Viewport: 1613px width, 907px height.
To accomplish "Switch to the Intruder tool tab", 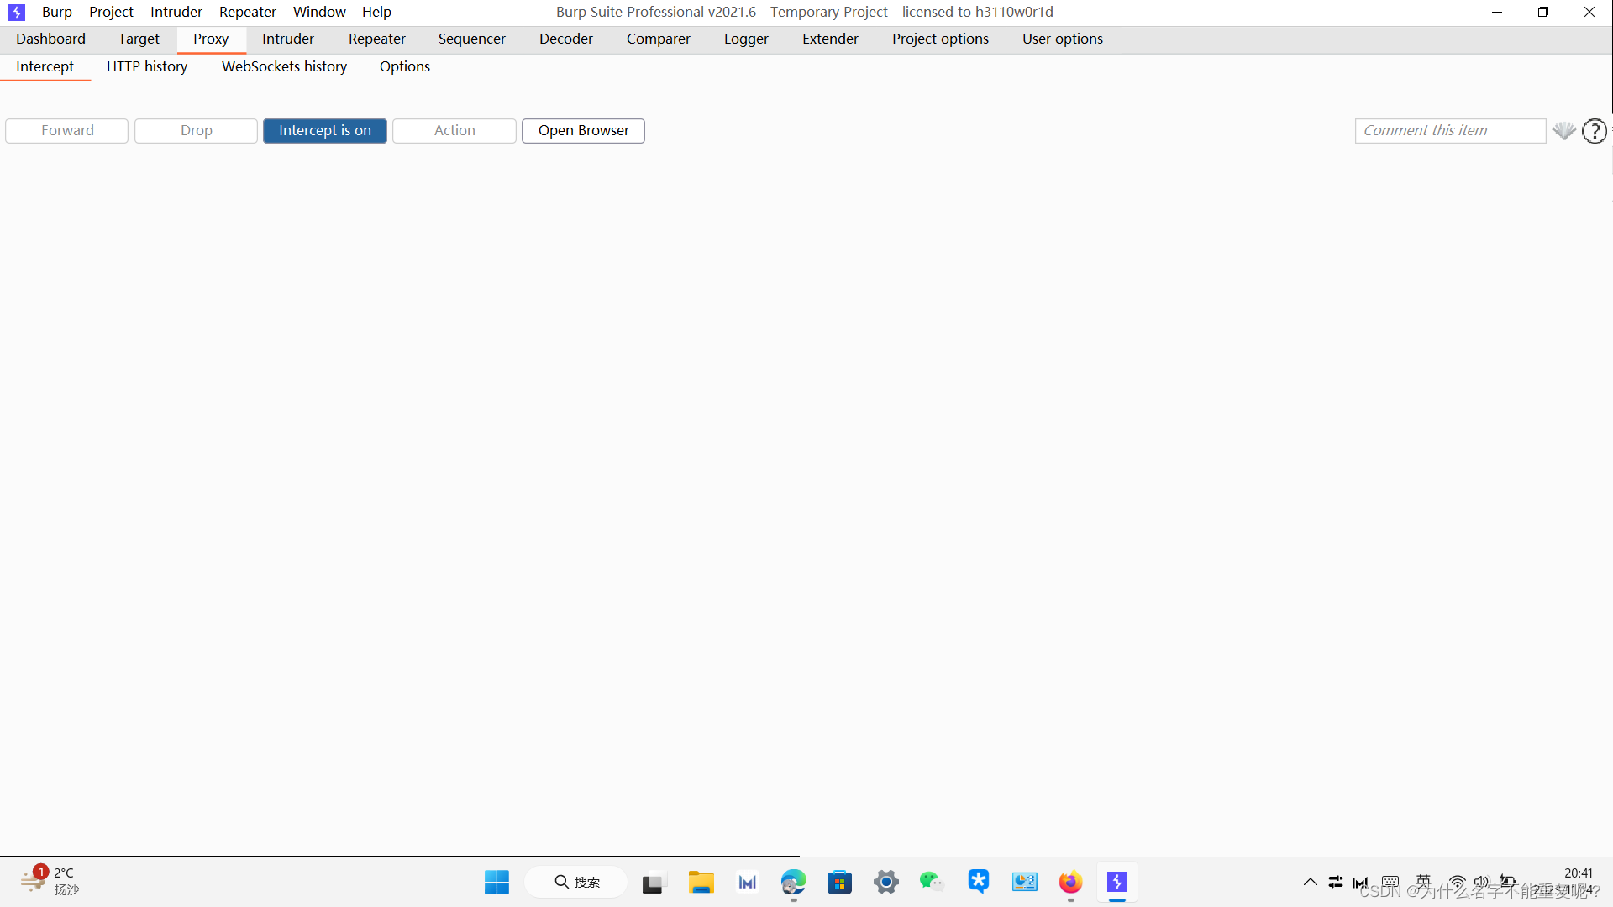I will click(287, 39).
